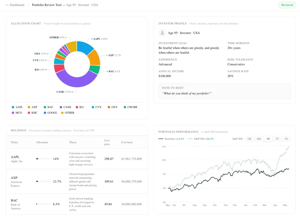Viewport: 300px width, 216px height.
Task: Click BAC live price 49.84
Action: pyautogui.click(x=108, y=204)
